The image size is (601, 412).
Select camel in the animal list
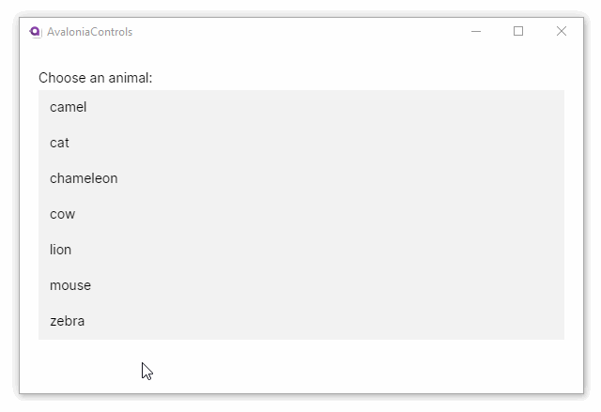click(x=69, y=107)
